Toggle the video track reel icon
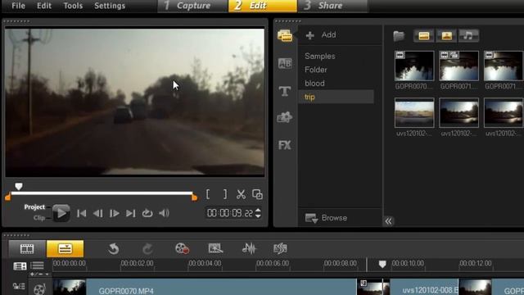This screenshot has width=524, height=295. [x=39, y=288]
